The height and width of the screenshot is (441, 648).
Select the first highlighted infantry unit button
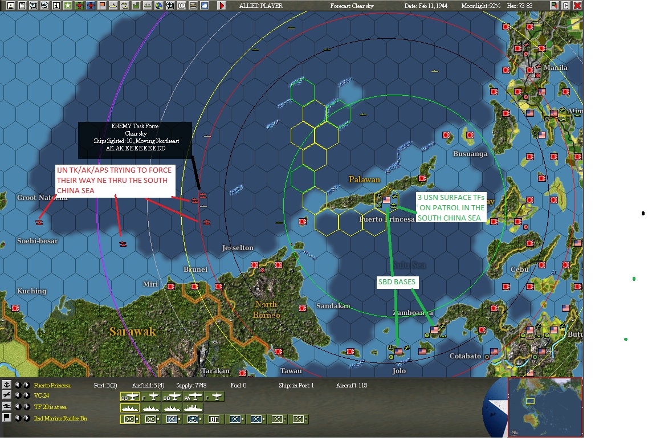point(130,419)
